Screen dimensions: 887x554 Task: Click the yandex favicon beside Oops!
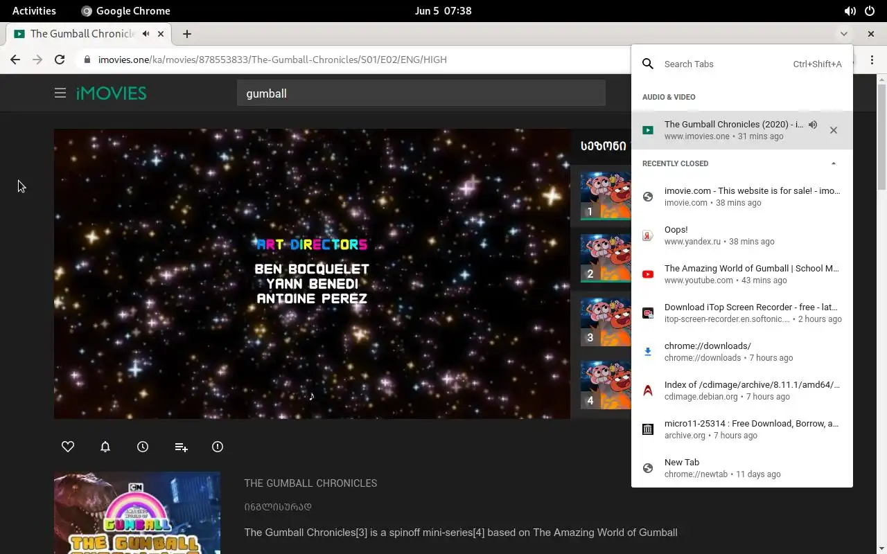coord(648,235)
